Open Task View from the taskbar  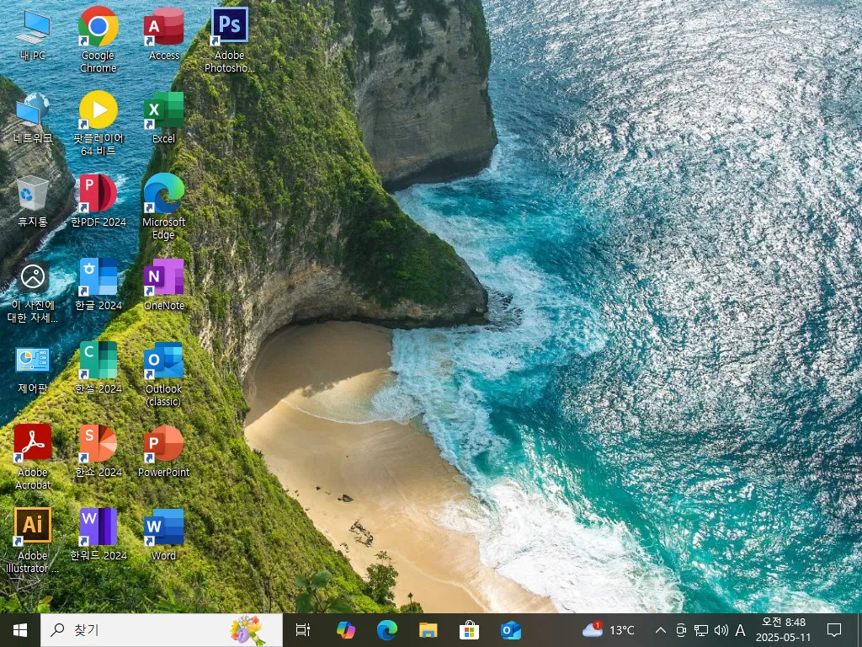point(303,629)
